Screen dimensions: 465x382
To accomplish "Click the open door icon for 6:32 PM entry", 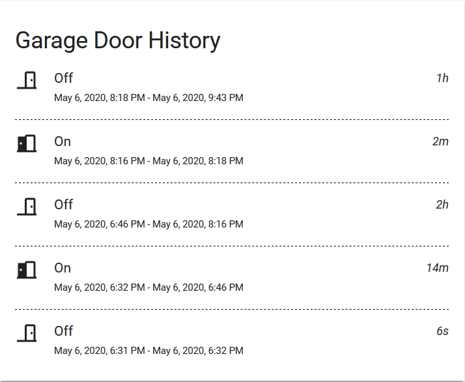I will point(27,270).
